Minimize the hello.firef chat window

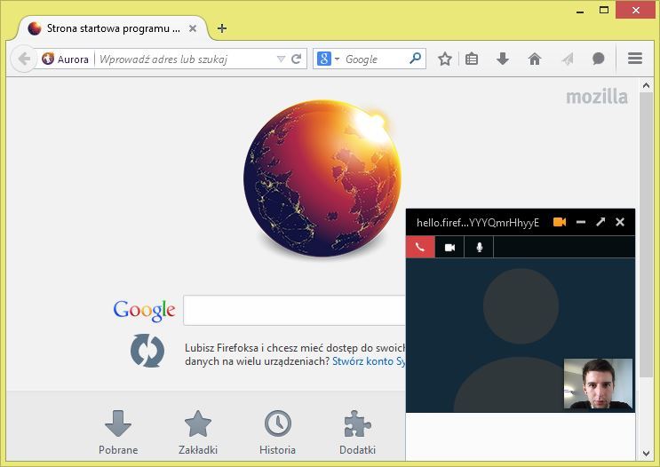click(x=581, y=222)
